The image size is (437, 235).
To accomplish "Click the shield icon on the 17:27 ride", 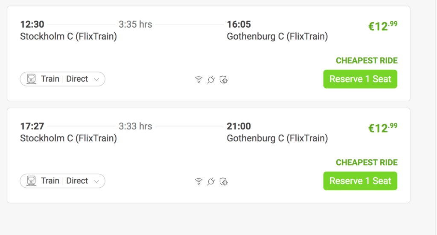I will tap(224, 182).
